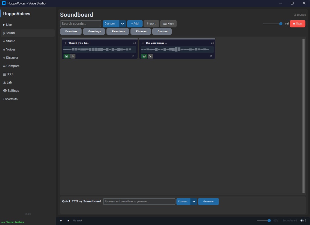Click the 'Voice: tabbes' status indicator
Image resolution: width=310 pixels, height=225 pixels.
[x=13, y=222]
